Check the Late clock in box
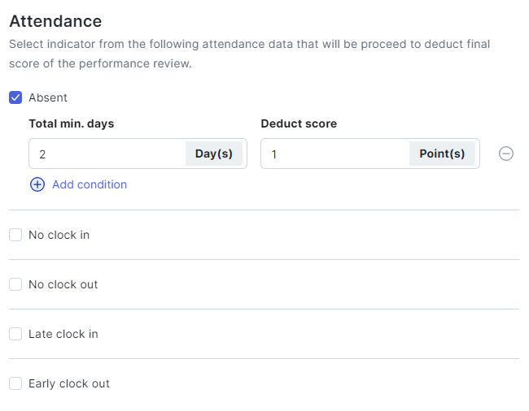 click(x=15, y=334)
